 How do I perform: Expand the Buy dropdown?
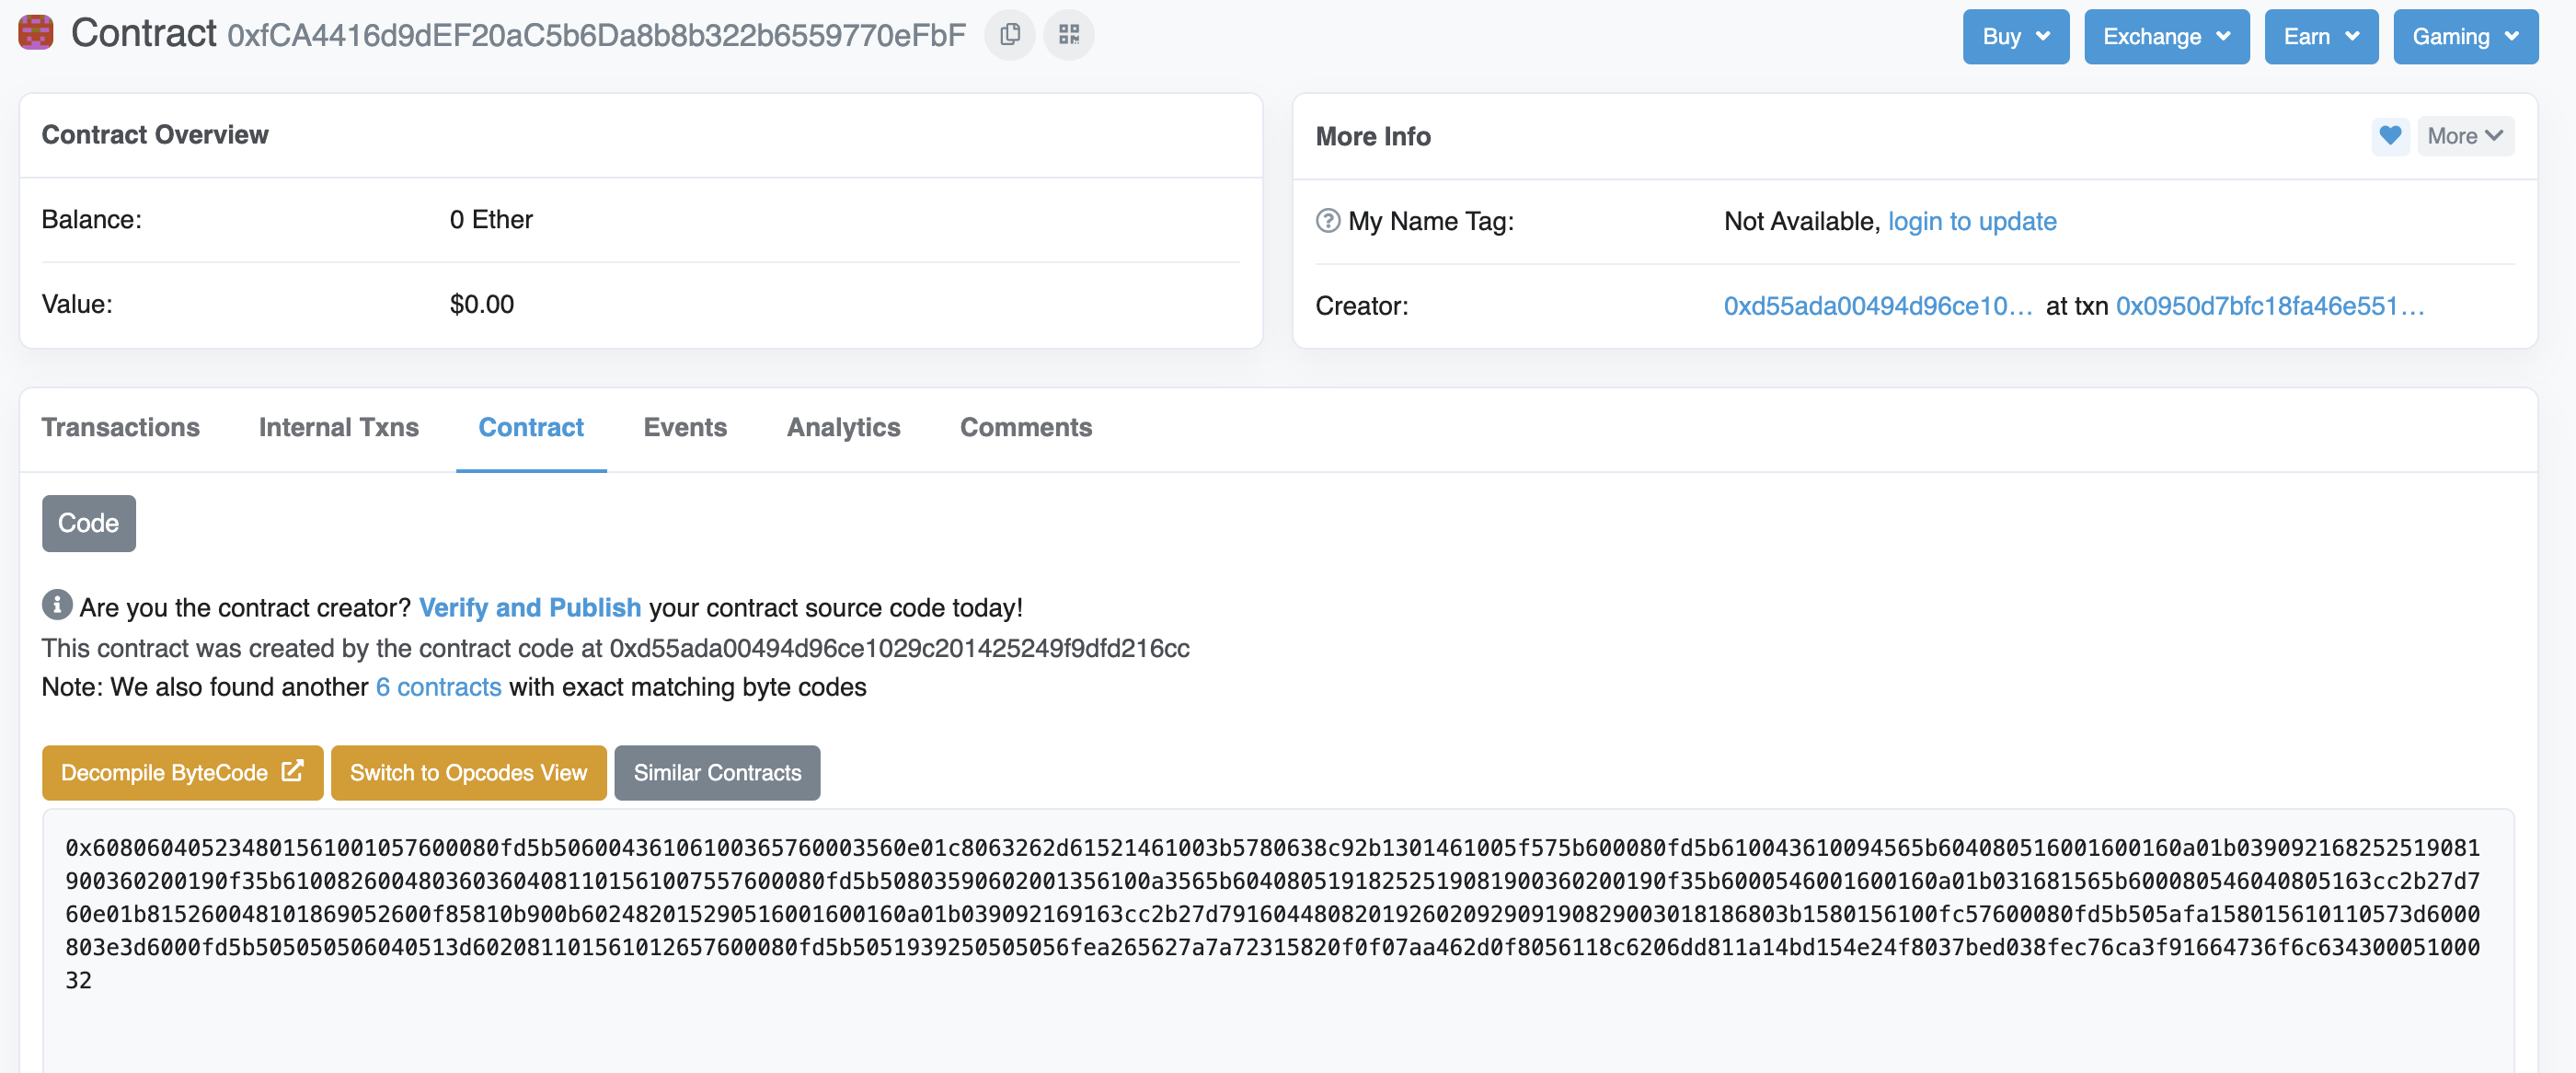tap(2014, 37)
